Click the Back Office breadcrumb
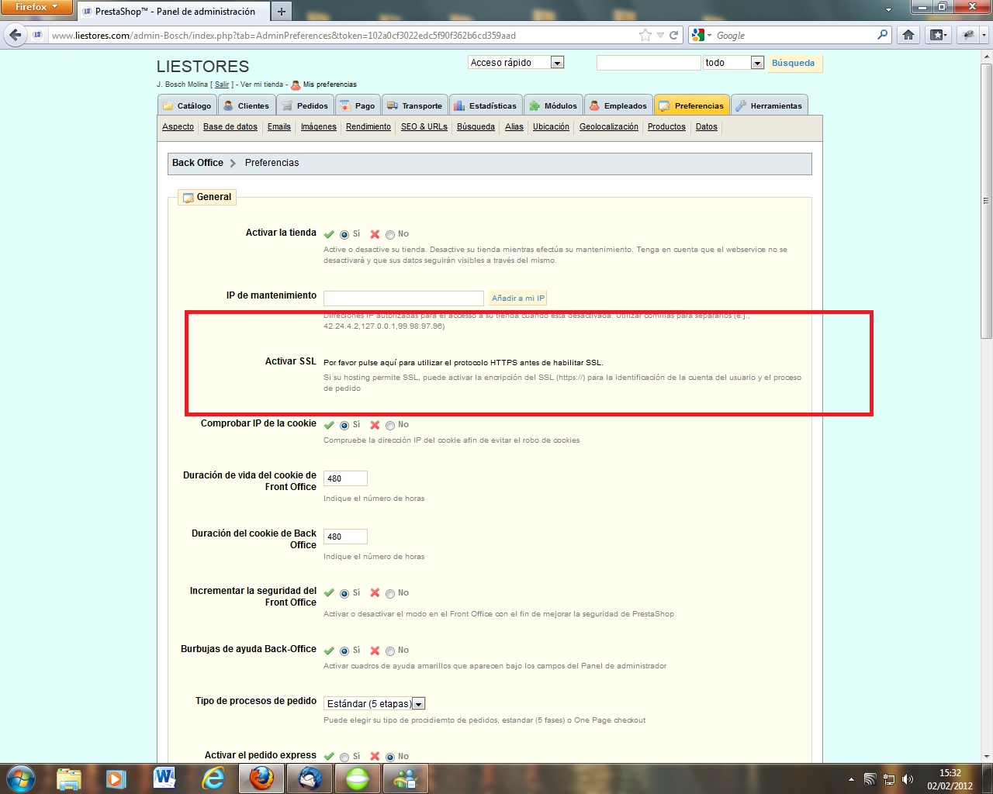993x794 pixels. 198,163
